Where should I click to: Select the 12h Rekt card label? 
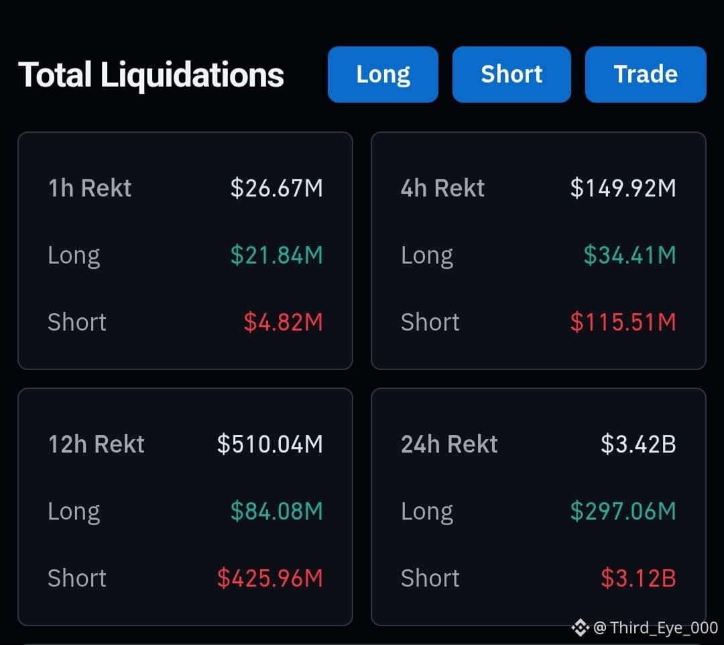click(96, 444)
